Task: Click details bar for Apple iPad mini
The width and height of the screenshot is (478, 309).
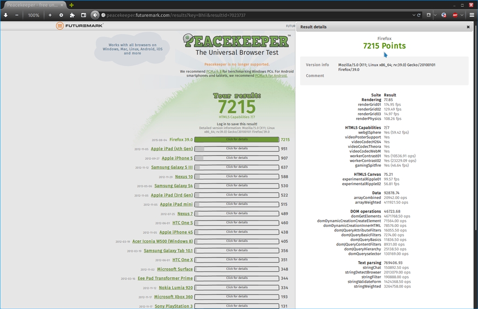Action: click(237, 204)
